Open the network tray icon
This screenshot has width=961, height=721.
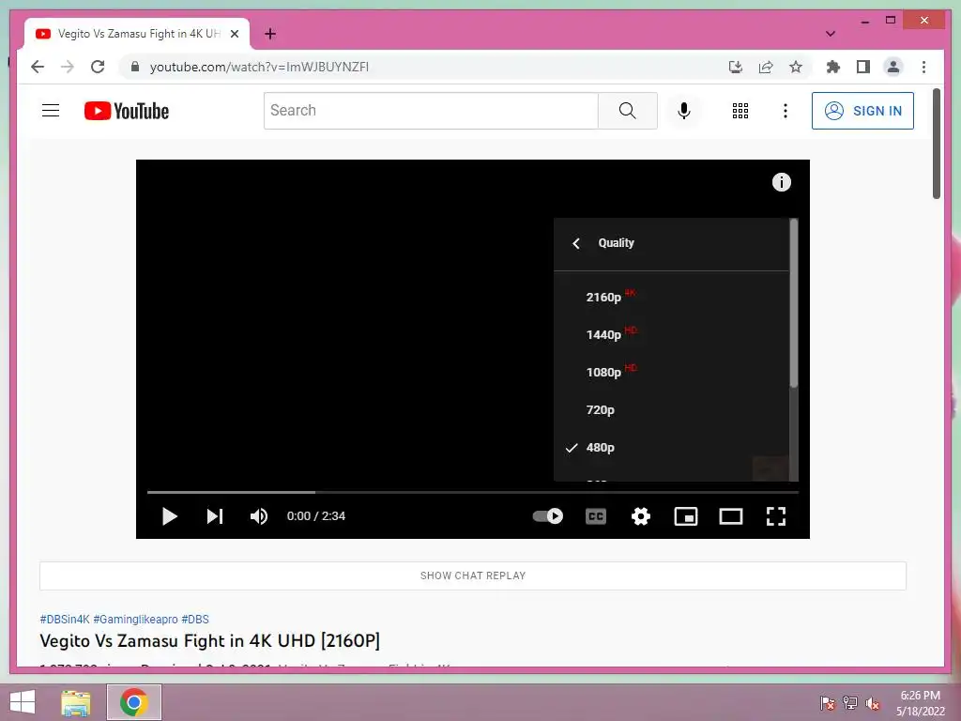850,703
